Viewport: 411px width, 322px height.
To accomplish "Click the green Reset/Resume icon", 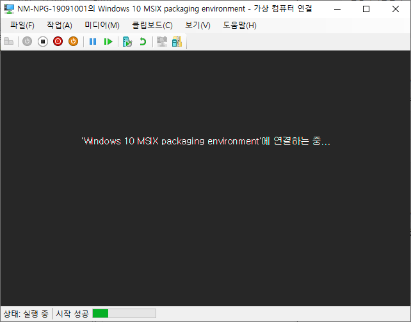I will [x=108, y=42].
